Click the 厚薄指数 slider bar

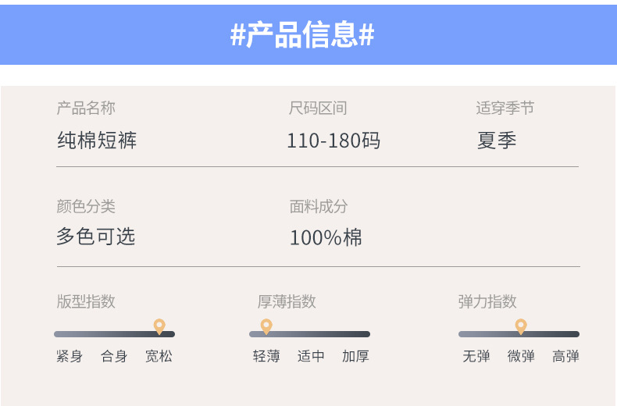point(310,334)
